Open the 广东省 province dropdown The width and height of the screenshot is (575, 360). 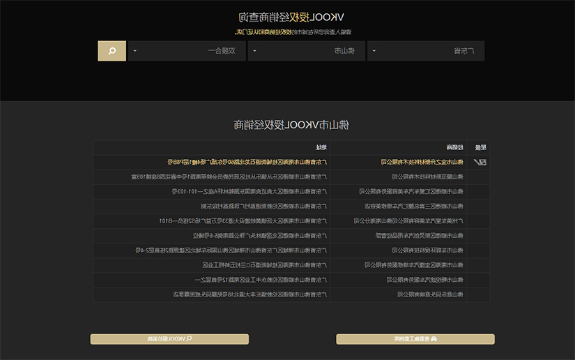(x=426, y=51)
